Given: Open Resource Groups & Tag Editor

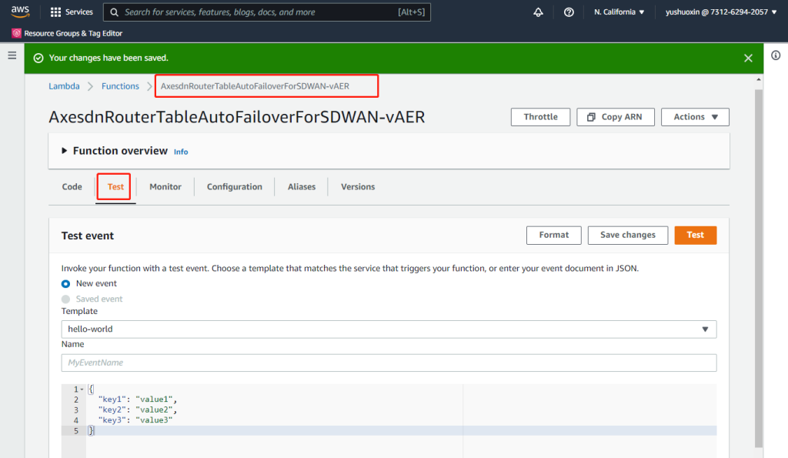Looking at the screenshot, I should [x=67, y=33].
